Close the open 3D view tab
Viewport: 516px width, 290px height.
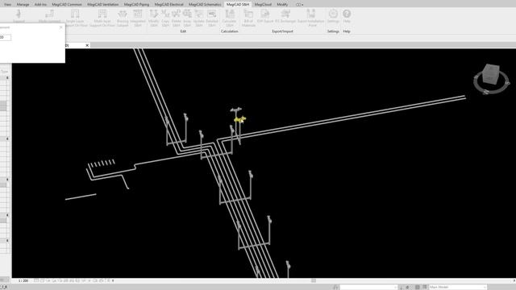tap(87, 45)
